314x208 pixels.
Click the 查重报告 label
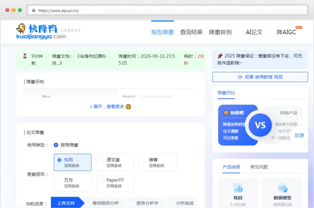click(38, 174)
